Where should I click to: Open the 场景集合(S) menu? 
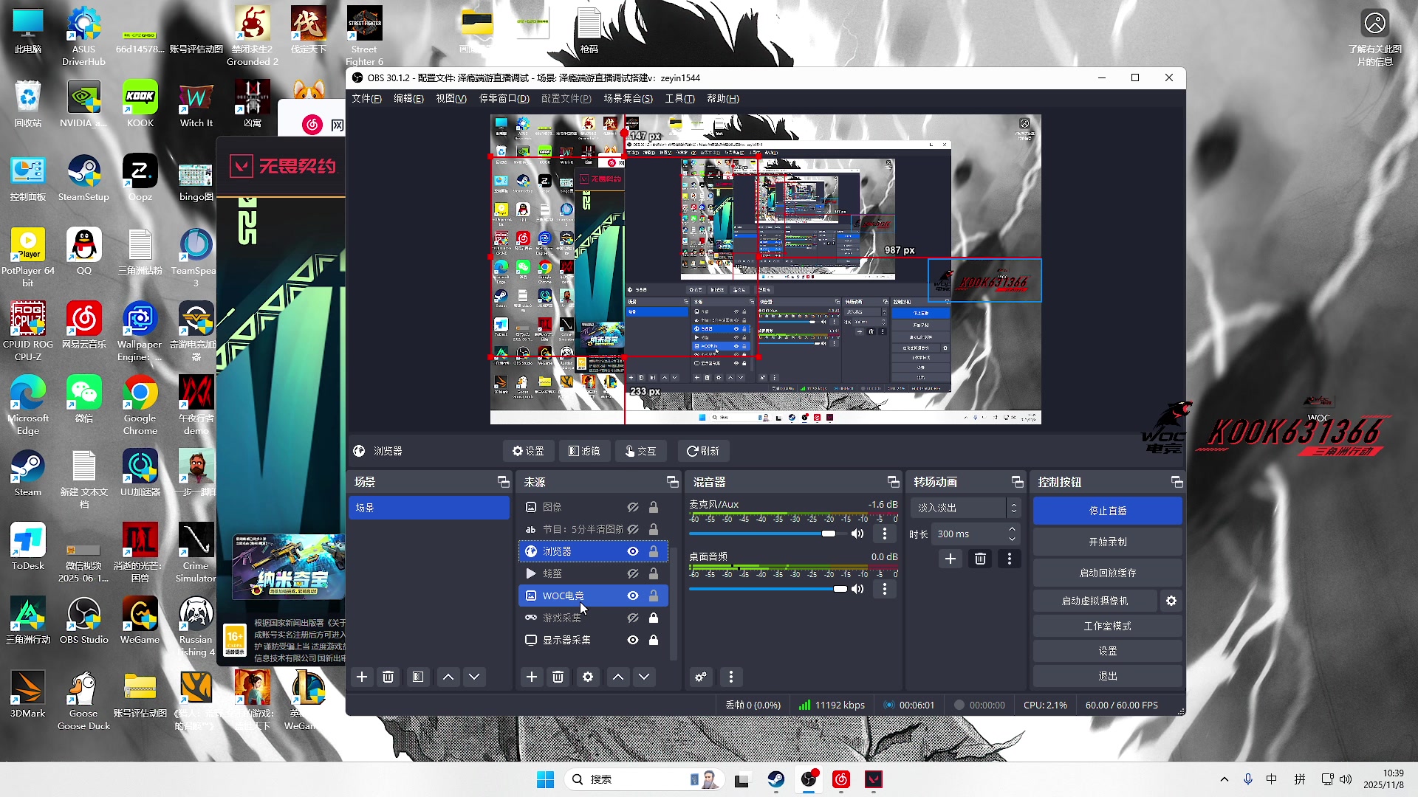tap(628, 98)
